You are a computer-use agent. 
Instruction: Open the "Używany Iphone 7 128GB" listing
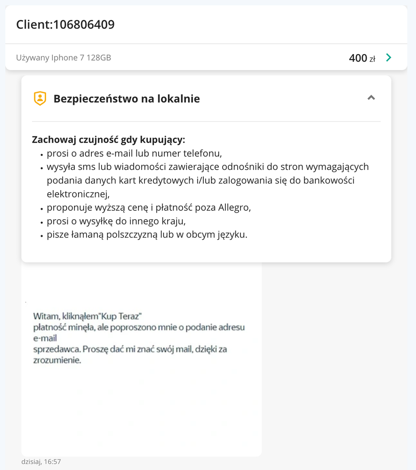click(x=64, y=58)
